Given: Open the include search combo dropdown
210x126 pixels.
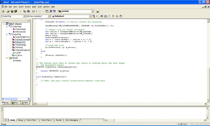Looking at the screenshot, I should (x=92, y=11).
